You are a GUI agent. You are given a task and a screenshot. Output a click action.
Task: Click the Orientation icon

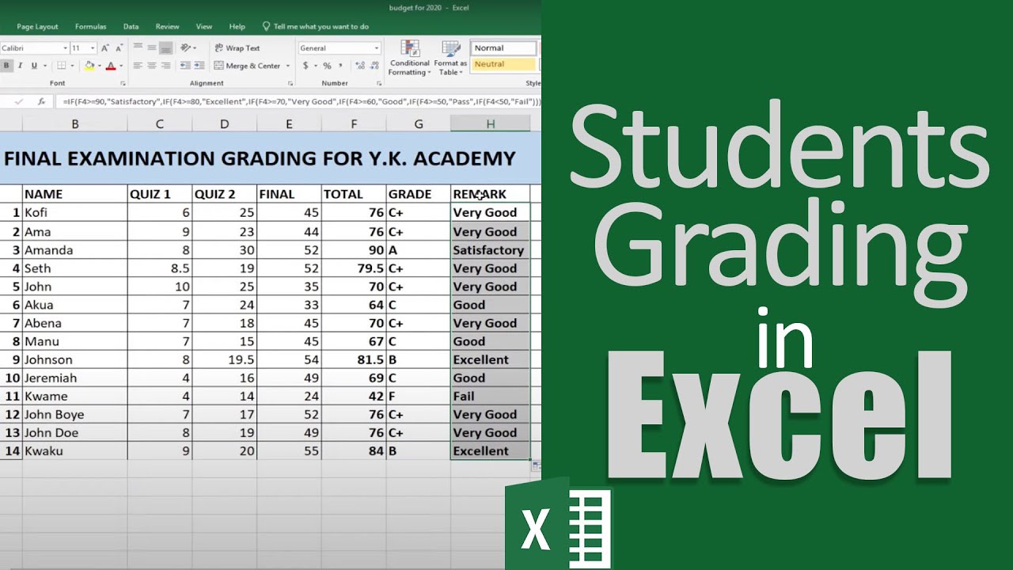pyautogui.click(x=186, y=48)
